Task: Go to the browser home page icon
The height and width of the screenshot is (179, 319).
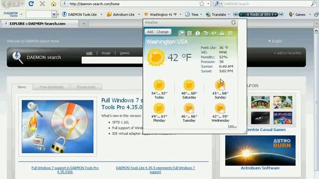Action: point(53,3)
